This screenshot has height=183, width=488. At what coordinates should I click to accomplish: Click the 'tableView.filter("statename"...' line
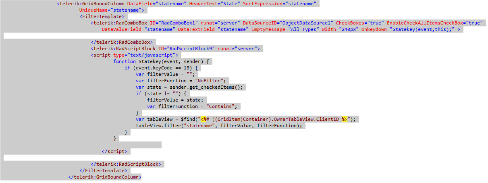[x=219, y=126]
